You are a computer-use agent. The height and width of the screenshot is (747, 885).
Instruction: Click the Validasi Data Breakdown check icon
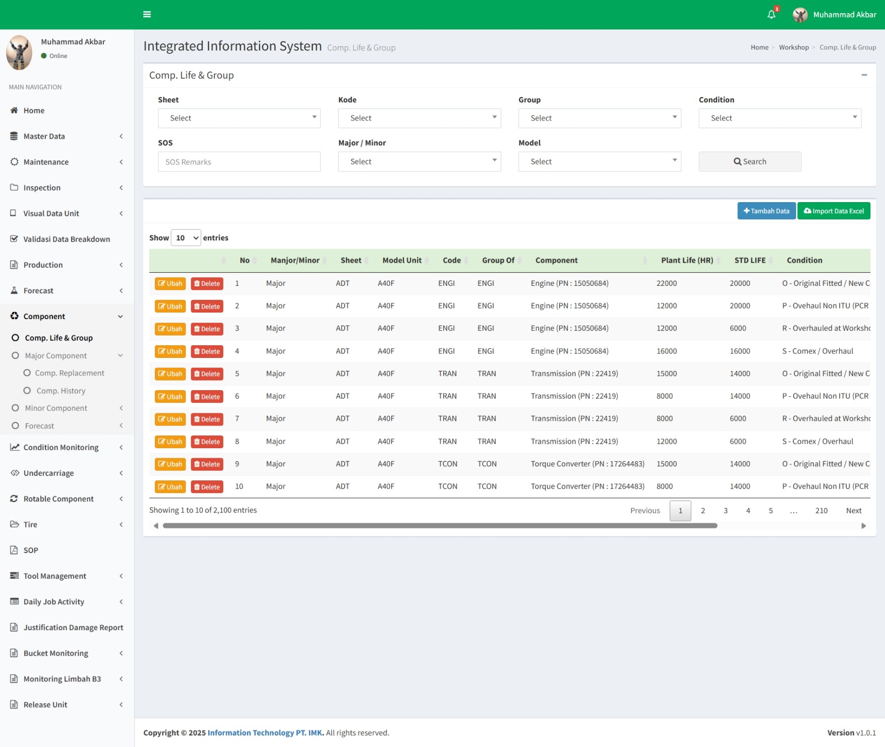click(x=14, y=239)
